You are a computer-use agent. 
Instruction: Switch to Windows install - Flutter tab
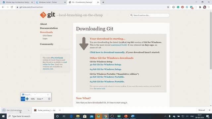pyautogui.click(x=48, y=2)
